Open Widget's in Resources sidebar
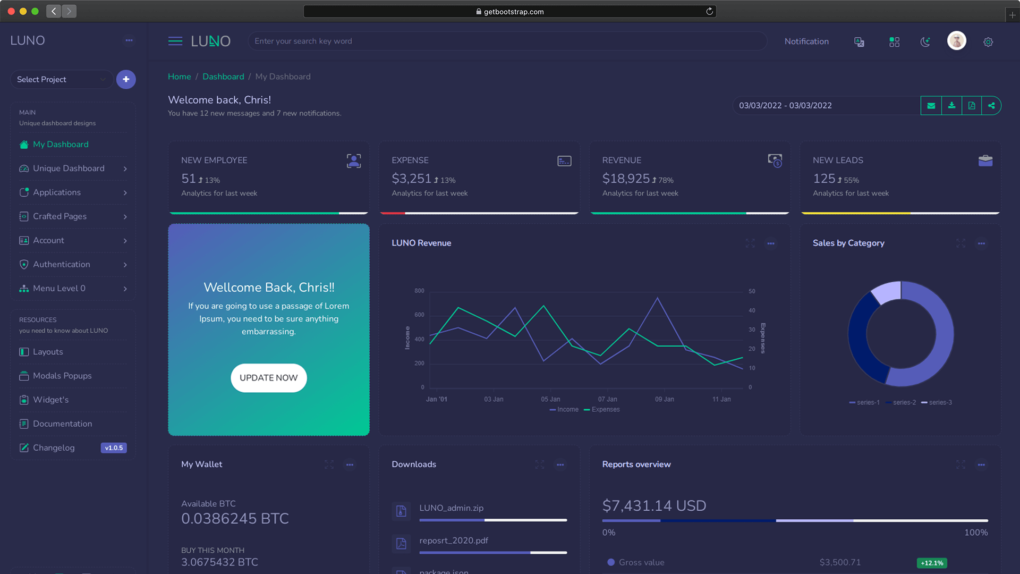 [50, 400]
